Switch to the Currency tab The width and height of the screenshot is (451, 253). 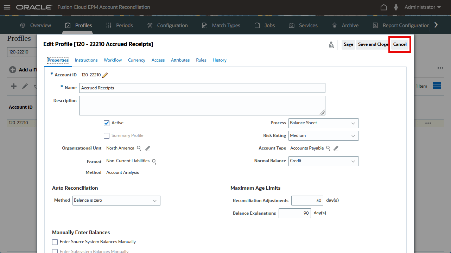tap(136, 60)
